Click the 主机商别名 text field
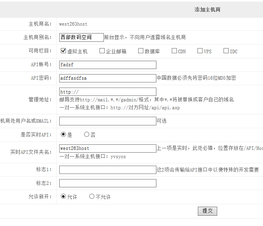The height and width of the screenshot is (226, 263). tap(81, 37)
